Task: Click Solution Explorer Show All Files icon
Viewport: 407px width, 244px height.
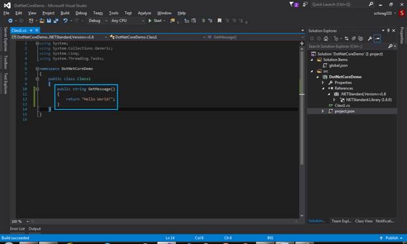Action: 360,38
